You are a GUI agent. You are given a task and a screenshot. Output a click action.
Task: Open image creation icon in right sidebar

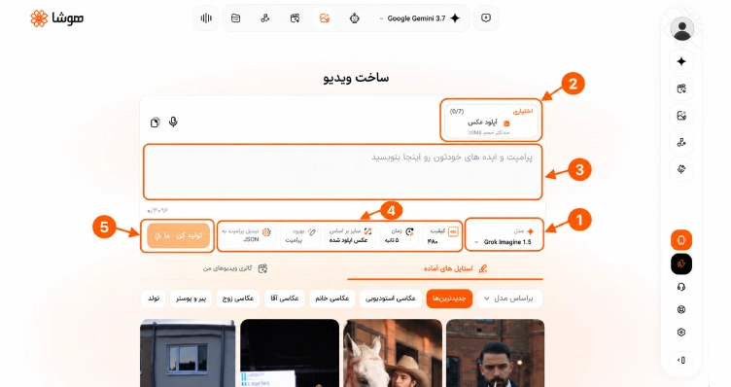(681, 116)
